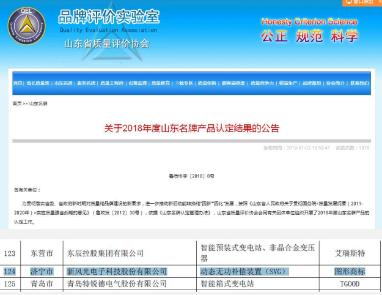Open 下载专区 navigation item
382x295 pixels.
tap(184, 83)
